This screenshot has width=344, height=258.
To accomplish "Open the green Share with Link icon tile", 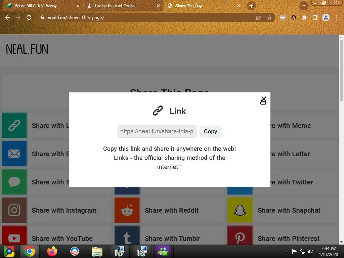I will click(x=14, y=126).
